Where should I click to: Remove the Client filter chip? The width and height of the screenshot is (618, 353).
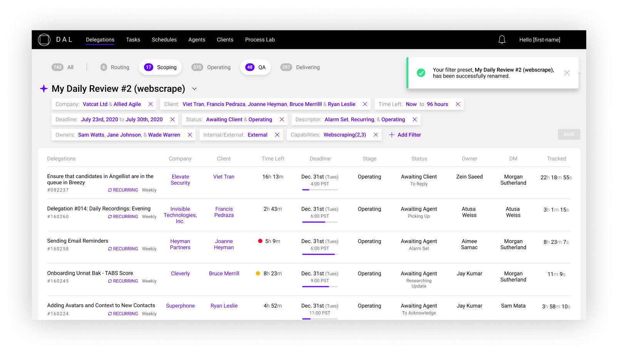point(365,104)
